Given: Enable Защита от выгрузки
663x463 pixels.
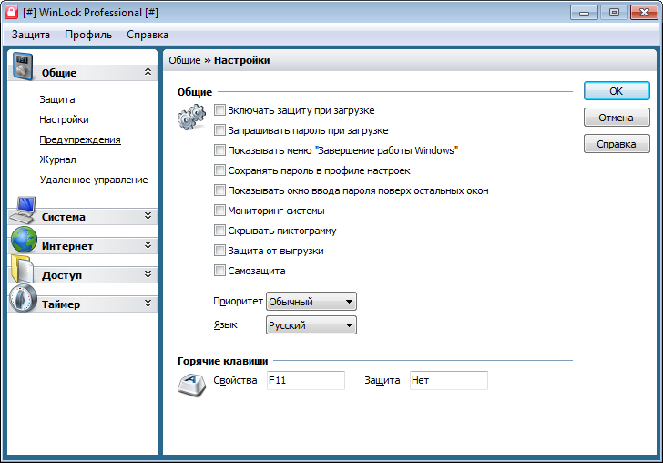Looking at the screenshot, I should tap(219, 250).
